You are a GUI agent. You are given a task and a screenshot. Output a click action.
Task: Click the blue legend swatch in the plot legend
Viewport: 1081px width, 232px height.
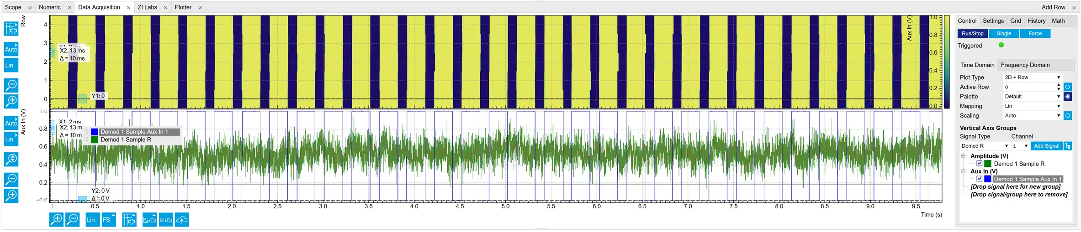coord(94,132)
